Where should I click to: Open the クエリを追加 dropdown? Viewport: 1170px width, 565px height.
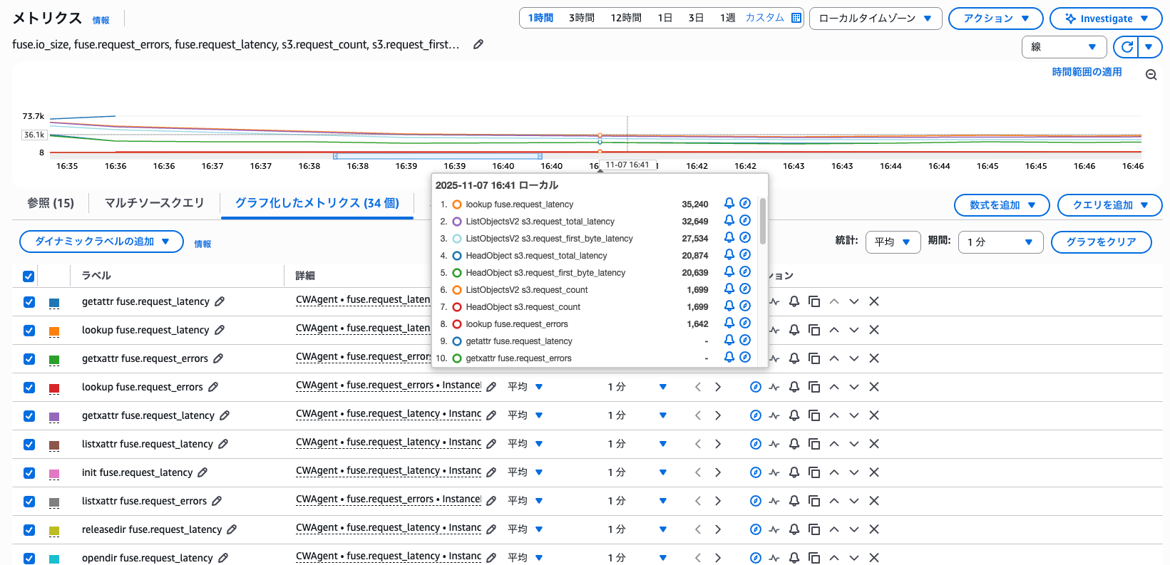[1110, 205]
